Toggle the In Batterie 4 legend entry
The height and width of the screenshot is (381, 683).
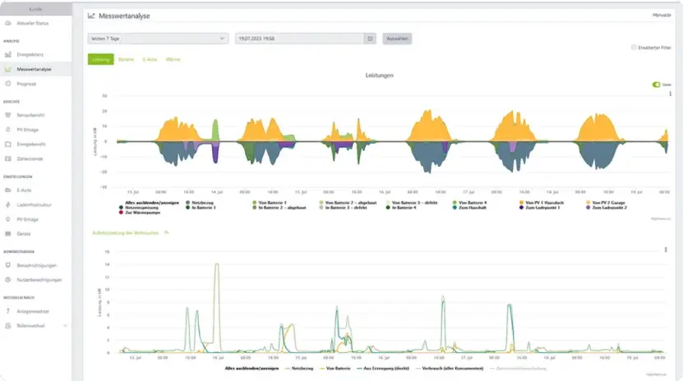click(x=401, y=208)
